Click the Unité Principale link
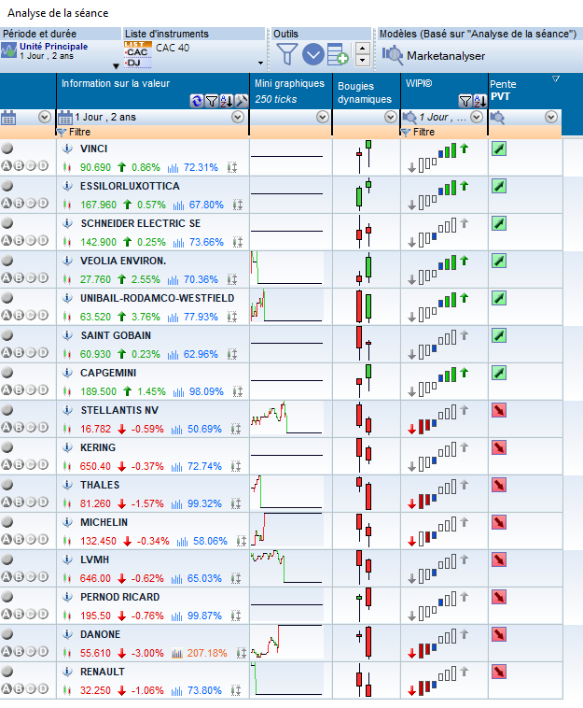The height and width of the screenshot is (708, 583). pyautogui.click(x=54, y=47)
